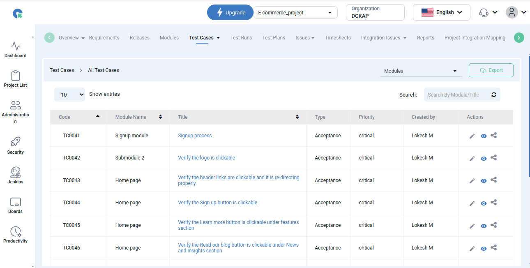Viewport: 530px width, 268px height.
Task: Click the Export button
Action: (491, 70)
